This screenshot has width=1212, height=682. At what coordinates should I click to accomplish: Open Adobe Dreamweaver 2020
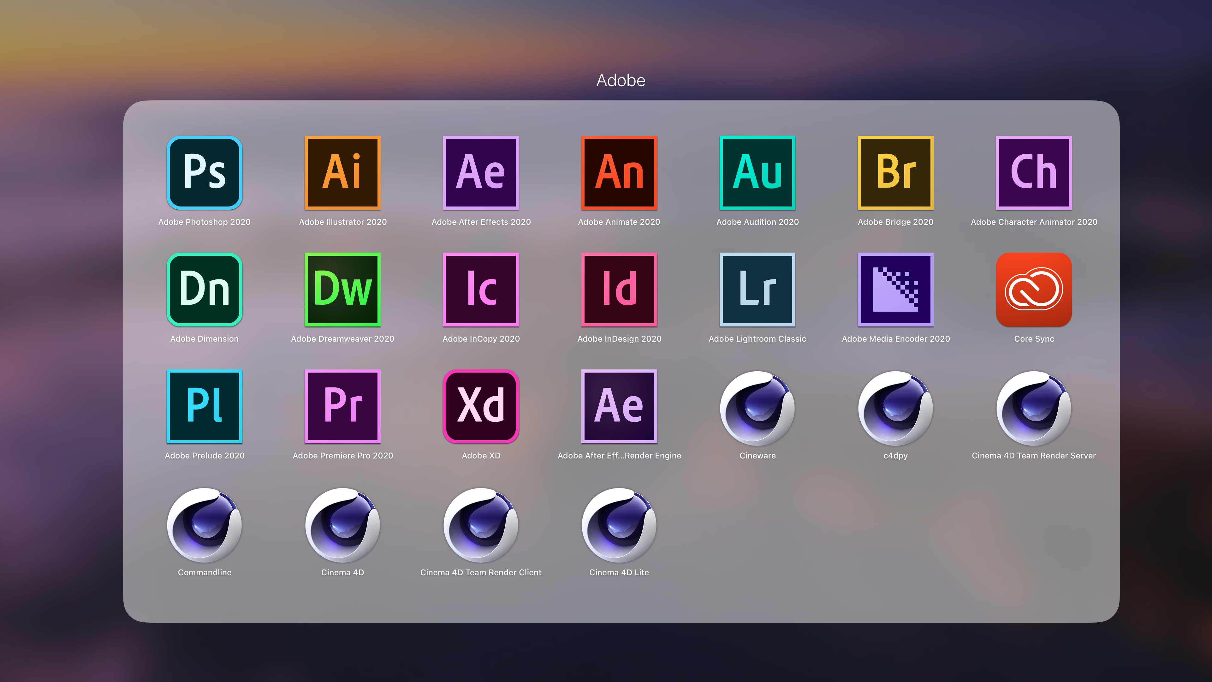(x=342, y=289)
